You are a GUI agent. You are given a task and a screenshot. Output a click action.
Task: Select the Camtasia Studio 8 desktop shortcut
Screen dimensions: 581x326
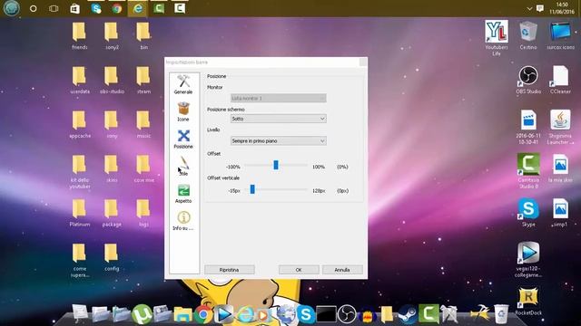tap(528, 171)
